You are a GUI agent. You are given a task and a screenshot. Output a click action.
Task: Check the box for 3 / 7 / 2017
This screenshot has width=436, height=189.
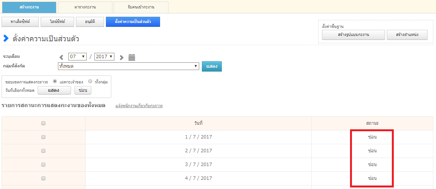click(43, 165)
